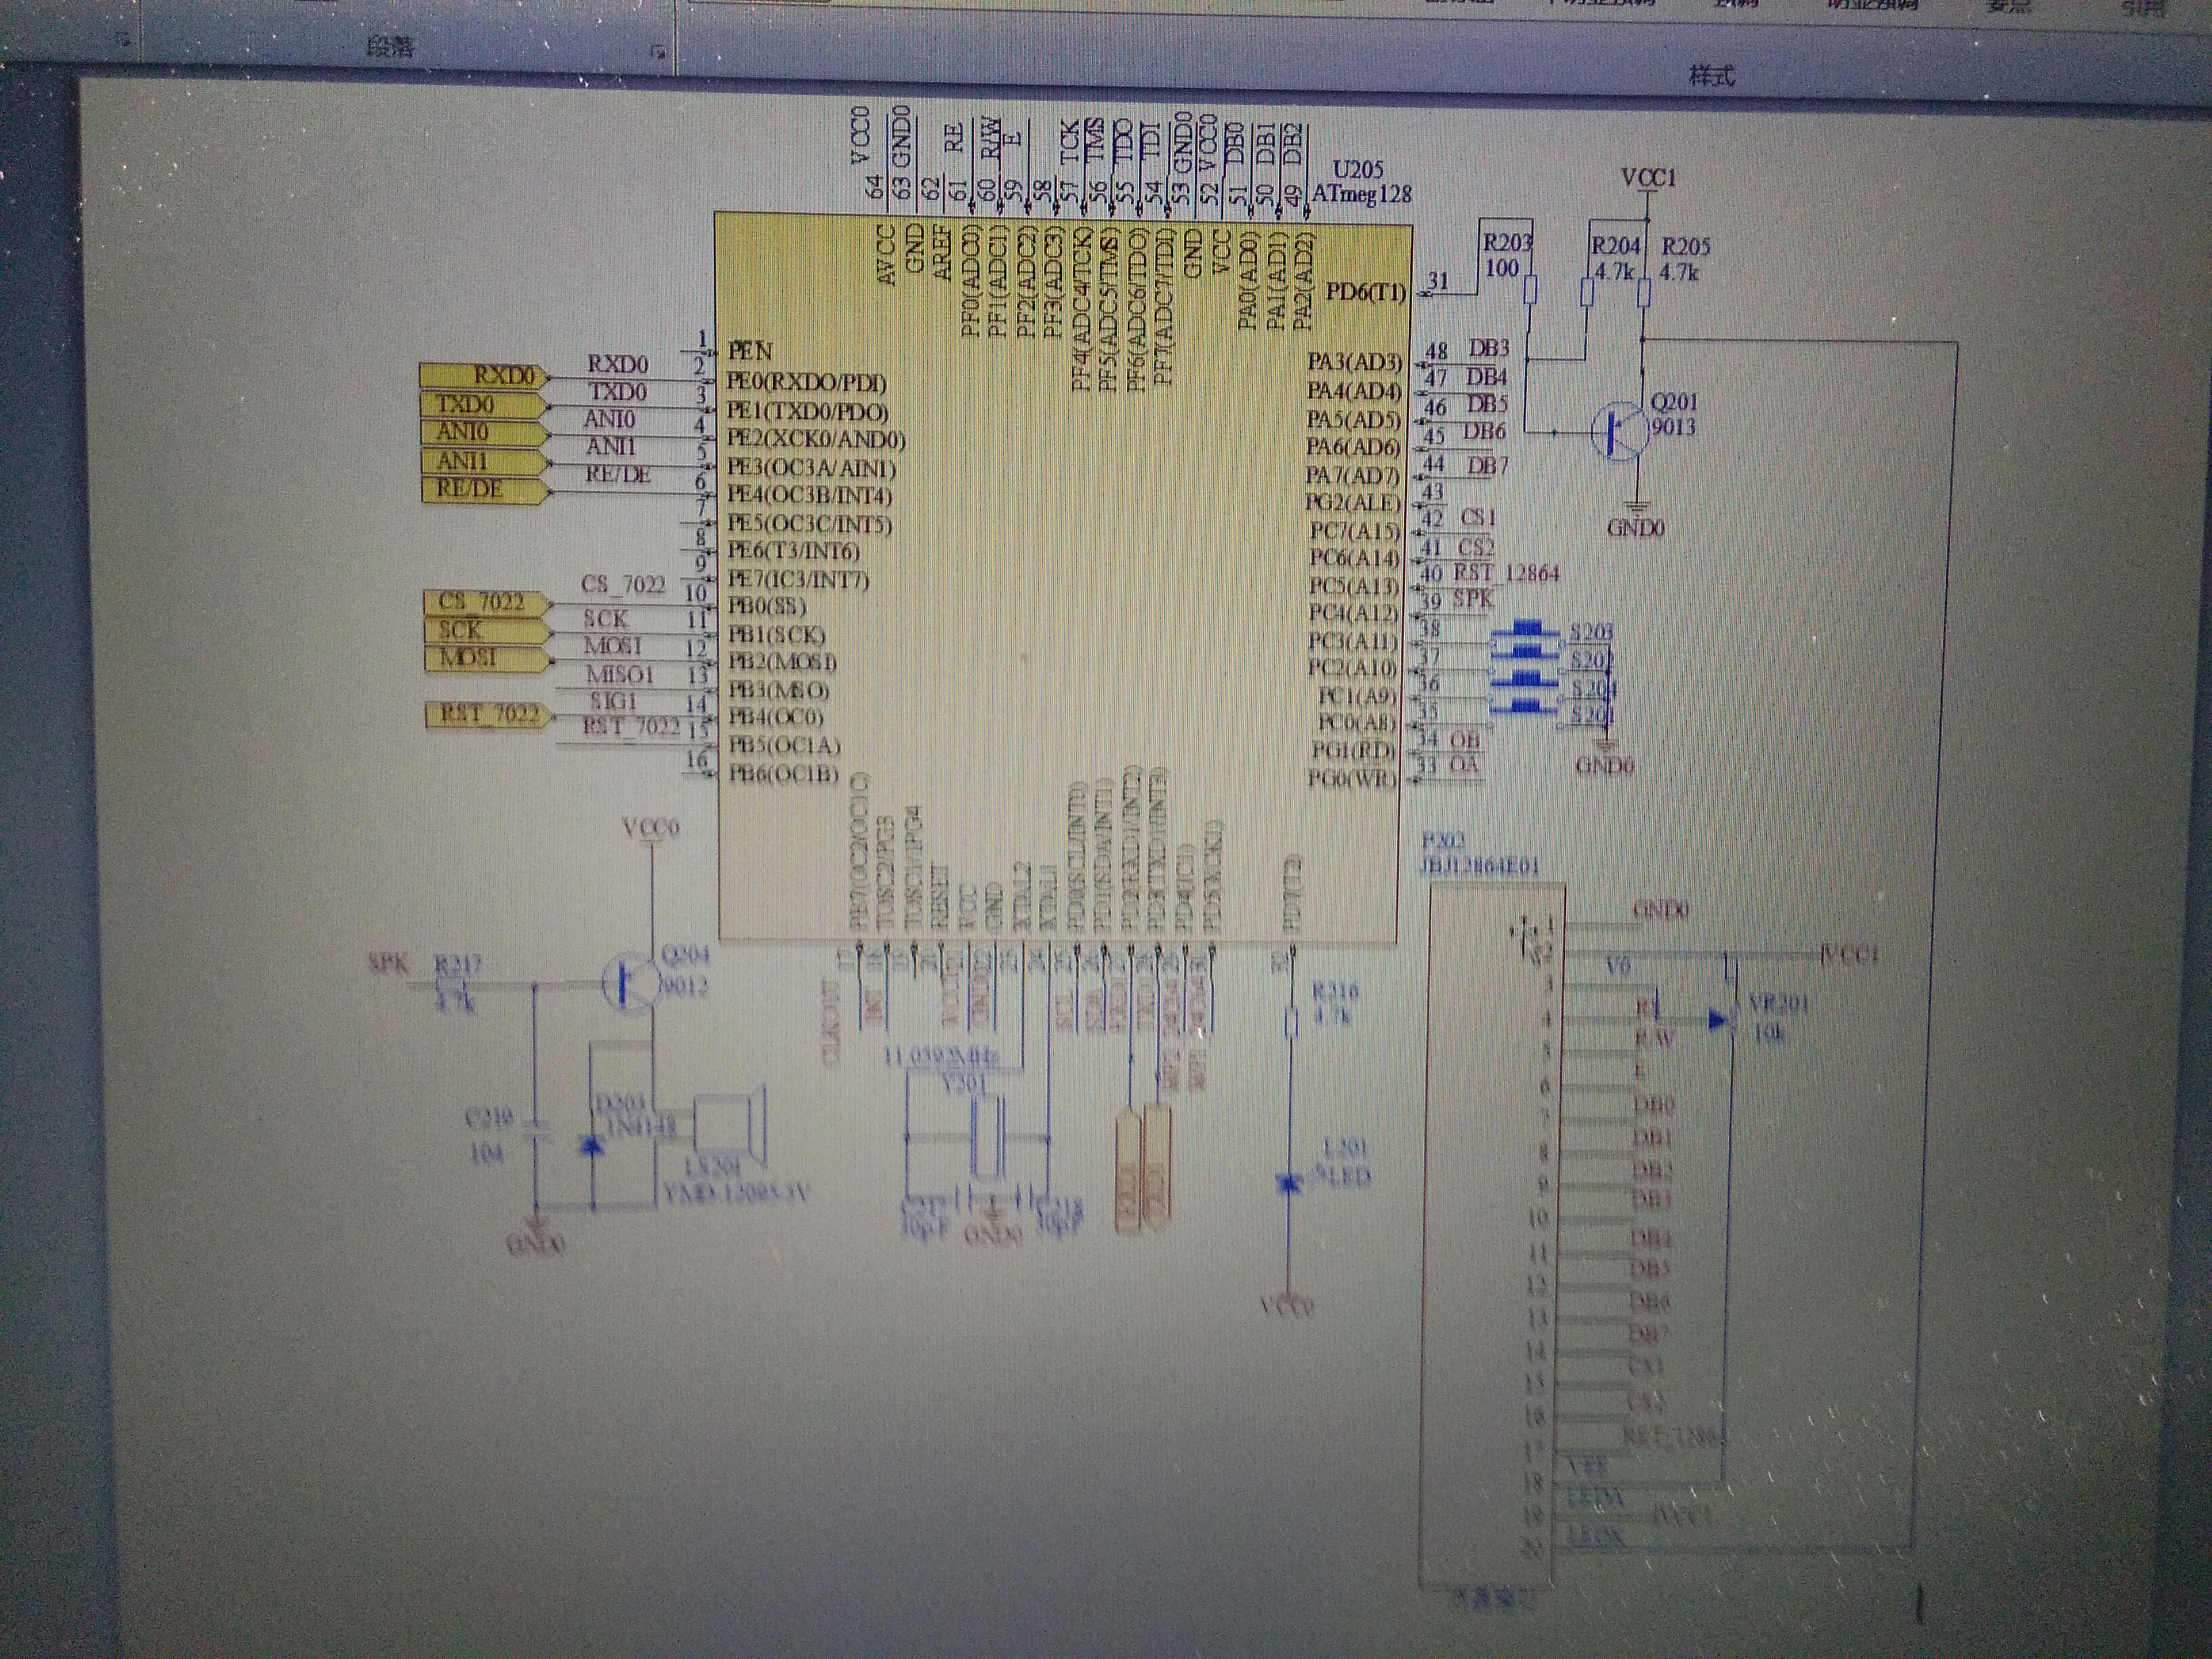Screen dimensions: 2212x1659
Task: Click the MISO1 net label
Action: (x=619, y=674)
